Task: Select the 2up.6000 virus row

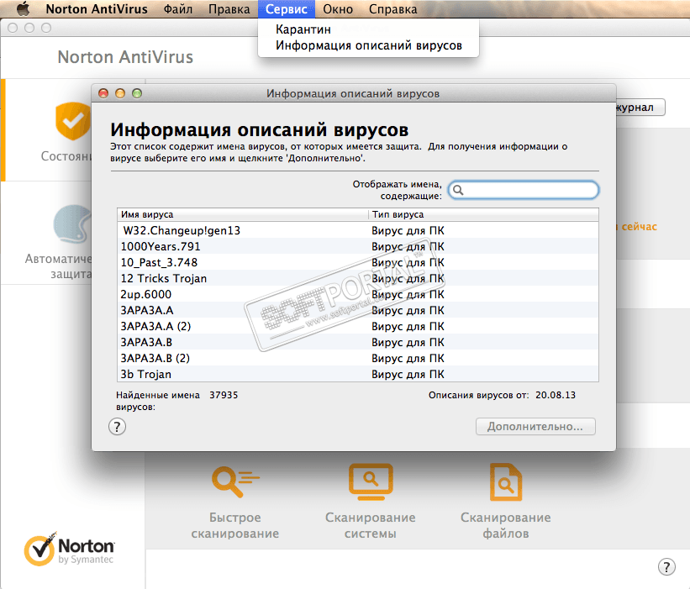Action: pos(358,294)
